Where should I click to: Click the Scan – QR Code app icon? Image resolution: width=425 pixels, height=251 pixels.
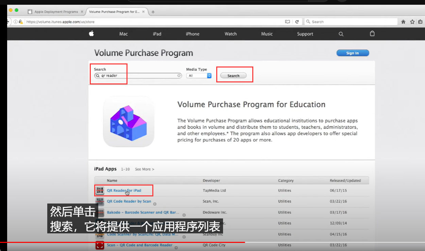click(100, 245)
